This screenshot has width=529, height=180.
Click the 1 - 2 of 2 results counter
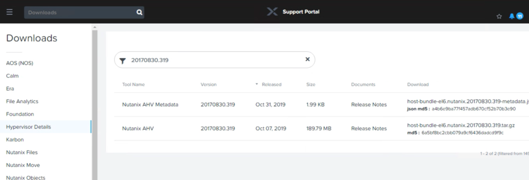pos(504,154)
